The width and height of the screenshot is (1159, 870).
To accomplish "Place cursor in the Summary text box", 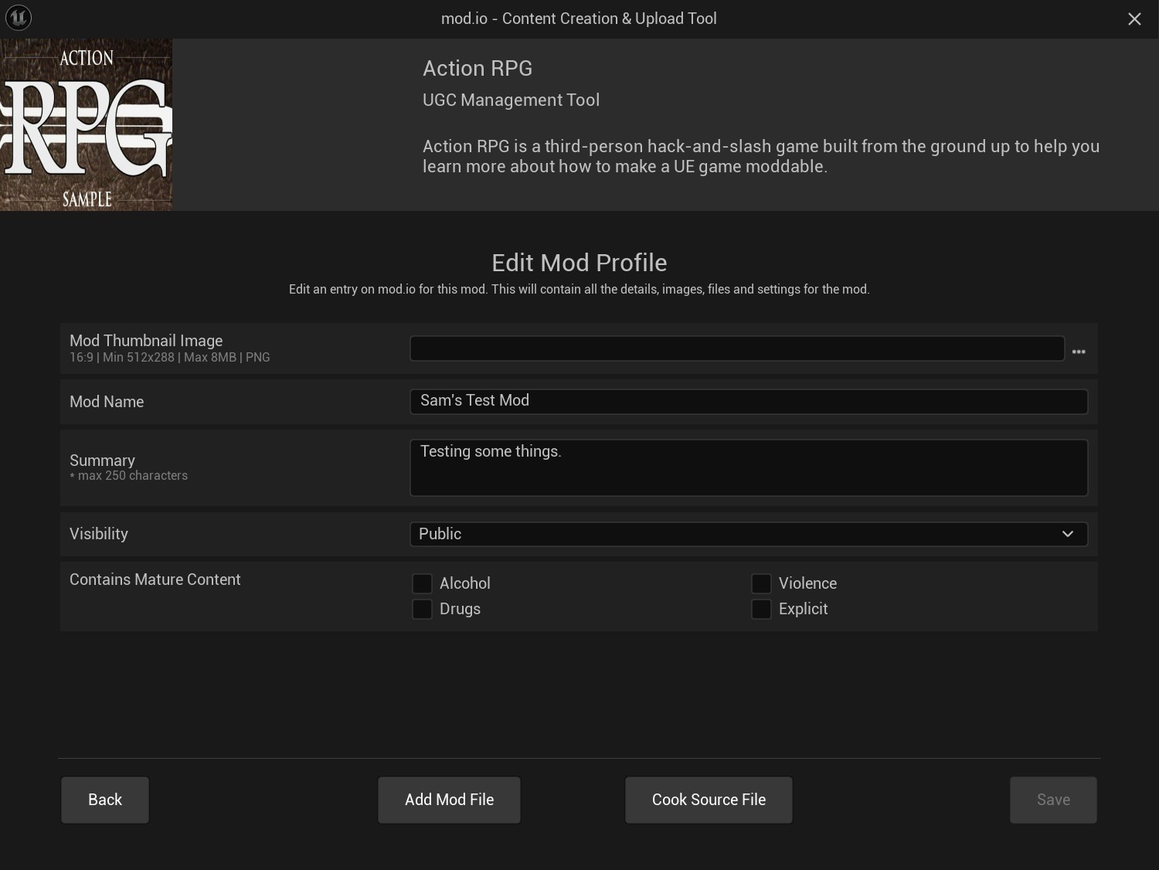I will coord(748,467).
